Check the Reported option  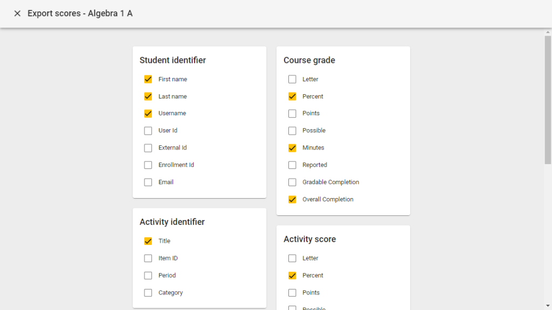point(292,165)
